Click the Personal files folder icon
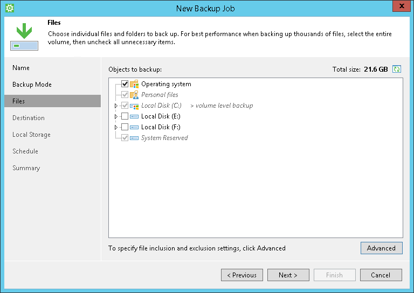The image size is (414, 293). tap(134, 95)
